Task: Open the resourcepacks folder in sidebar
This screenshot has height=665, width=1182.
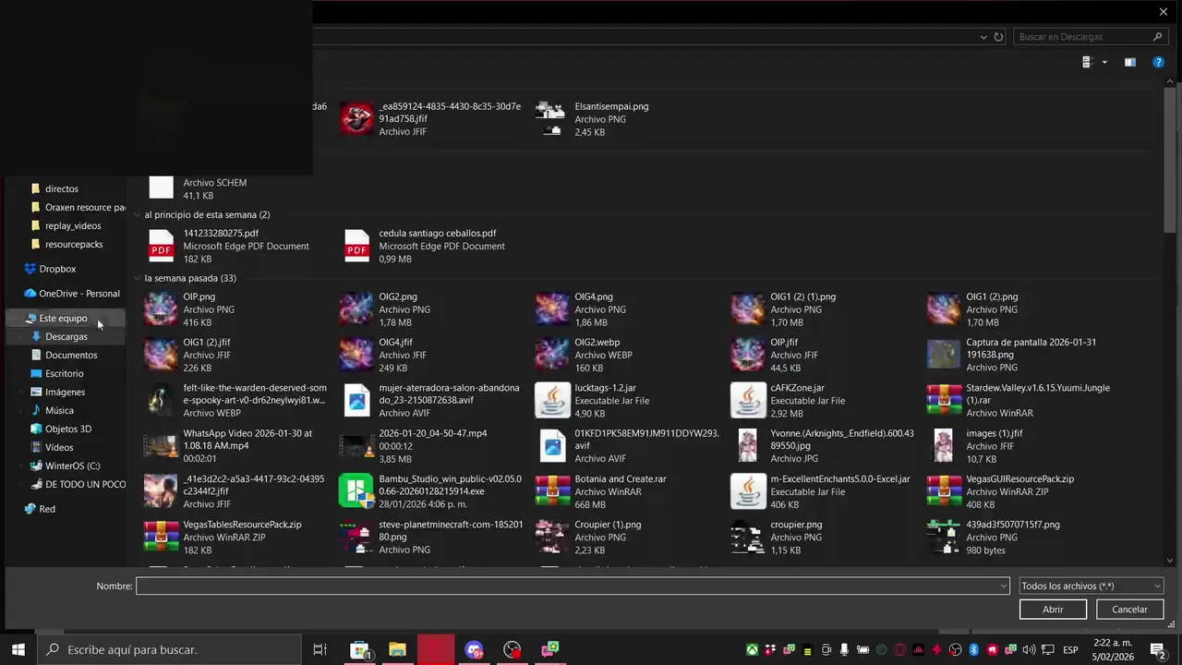Action: tap(74, 244)
